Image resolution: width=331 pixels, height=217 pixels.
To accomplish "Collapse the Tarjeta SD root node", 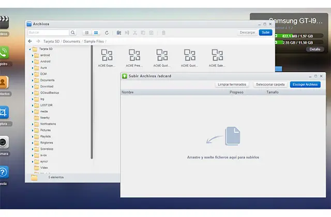I will click(29, 49).
